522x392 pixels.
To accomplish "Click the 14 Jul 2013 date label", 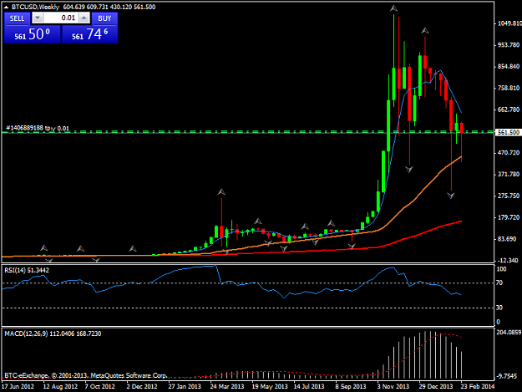I will click(309, 386).
